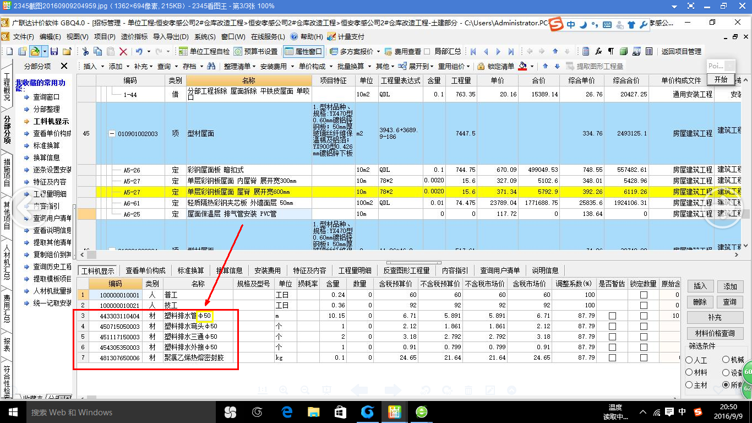The width and height of the screenshot is (752, 423).
Task: Click the blue move-down arrow near 提取图形工程量
Action: pyautogui.click(x=557, y=66)
